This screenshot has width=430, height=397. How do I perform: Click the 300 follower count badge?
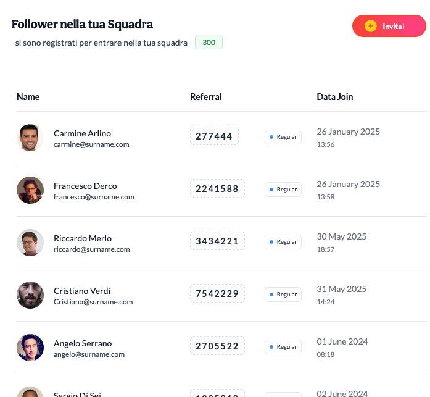[209, 42]
